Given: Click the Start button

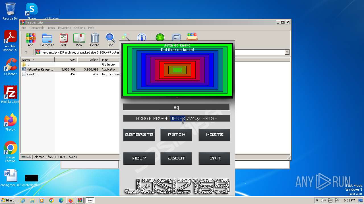Looking at the screenshot, I should pyautogui.click(x=8, y=200).
